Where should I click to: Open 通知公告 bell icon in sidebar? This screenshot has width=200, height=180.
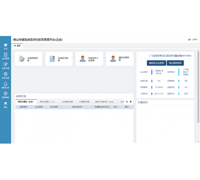[6, 85]
